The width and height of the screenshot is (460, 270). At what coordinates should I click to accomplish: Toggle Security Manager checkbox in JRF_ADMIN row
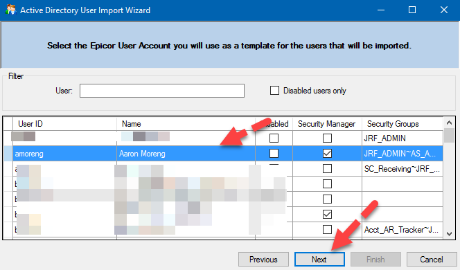pos(327,138)
